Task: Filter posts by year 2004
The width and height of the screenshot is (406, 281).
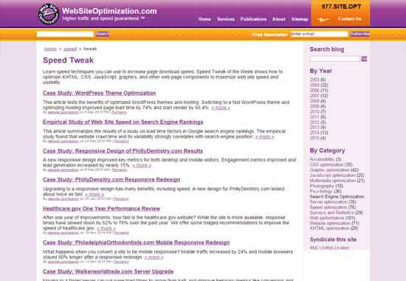Action: point(319,85)
